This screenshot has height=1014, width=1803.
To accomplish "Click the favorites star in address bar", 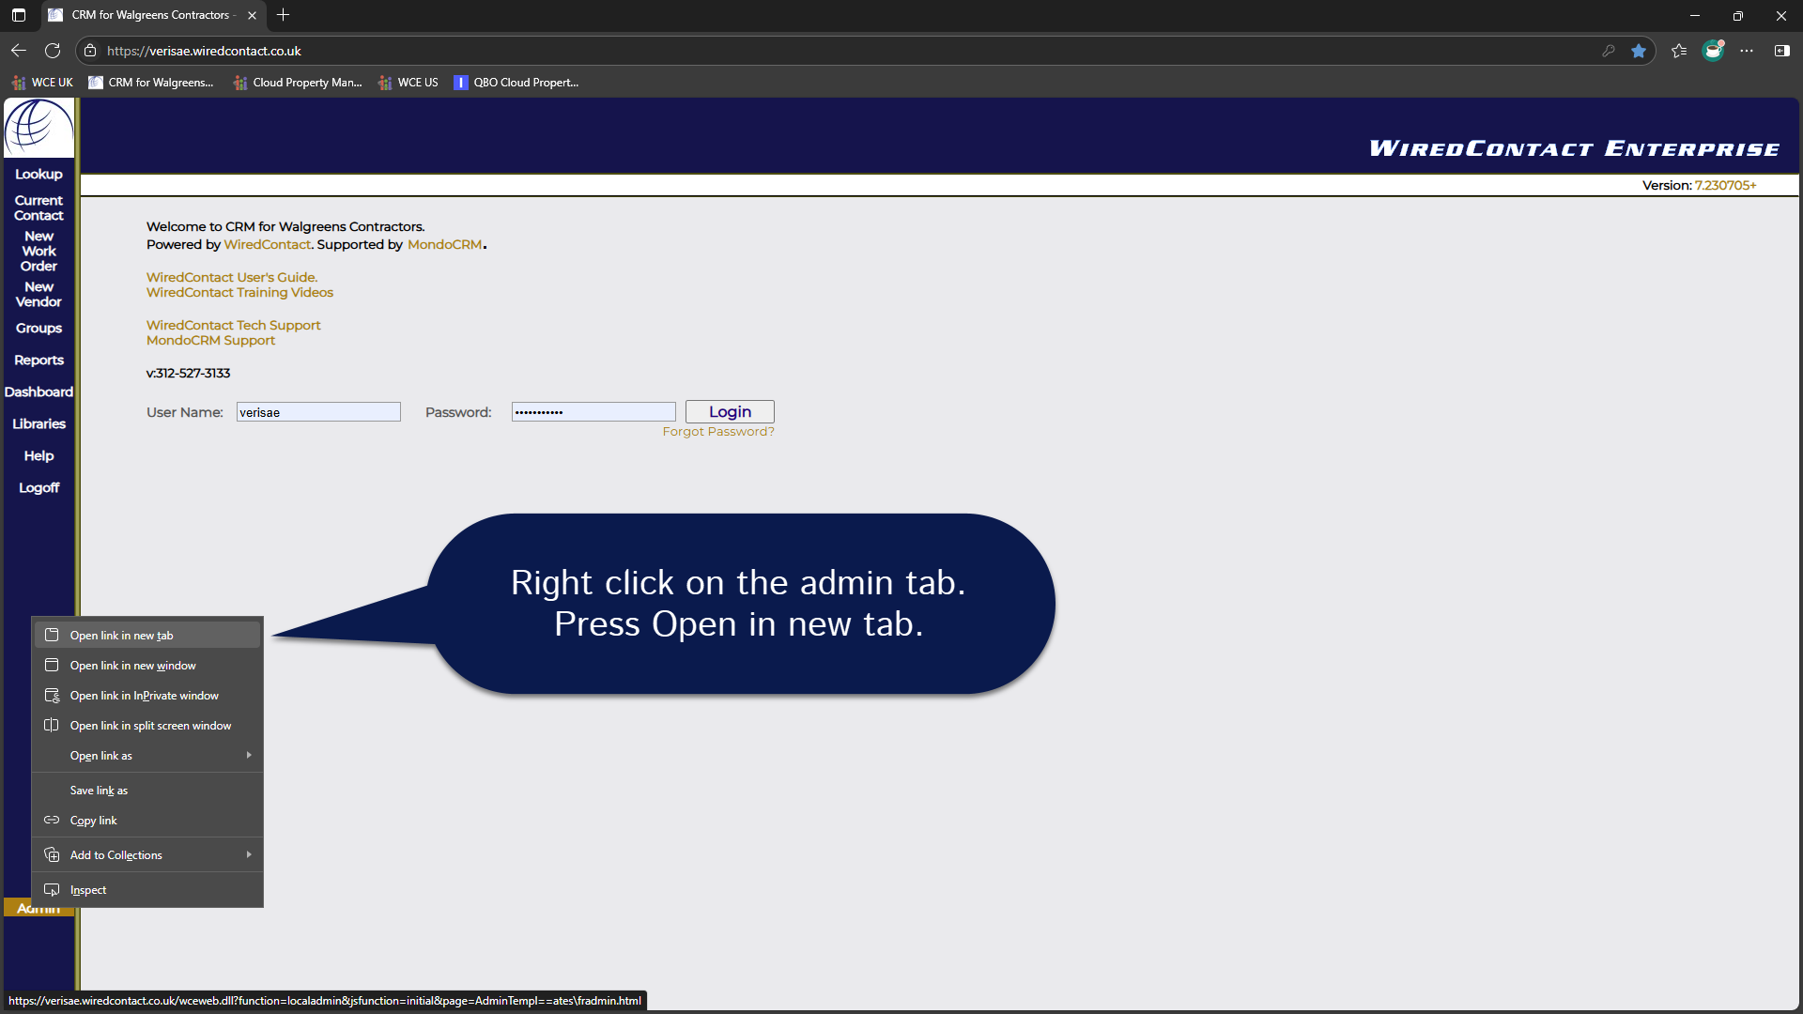I will [1639, 51].
